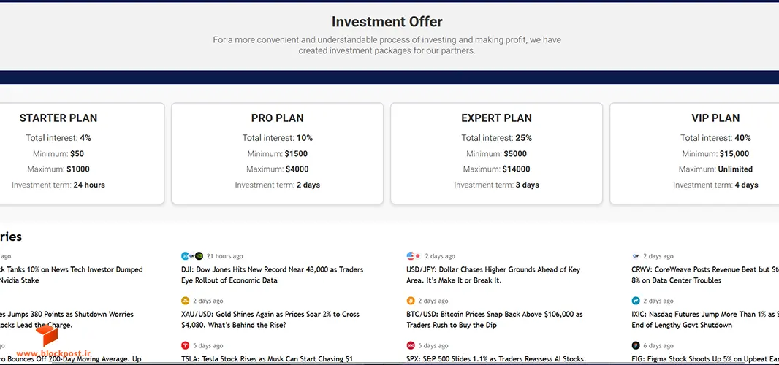The width and height of the screenshot is (779, 365).
Task: Select the PRO PLAN card
Action: (277, 153)
